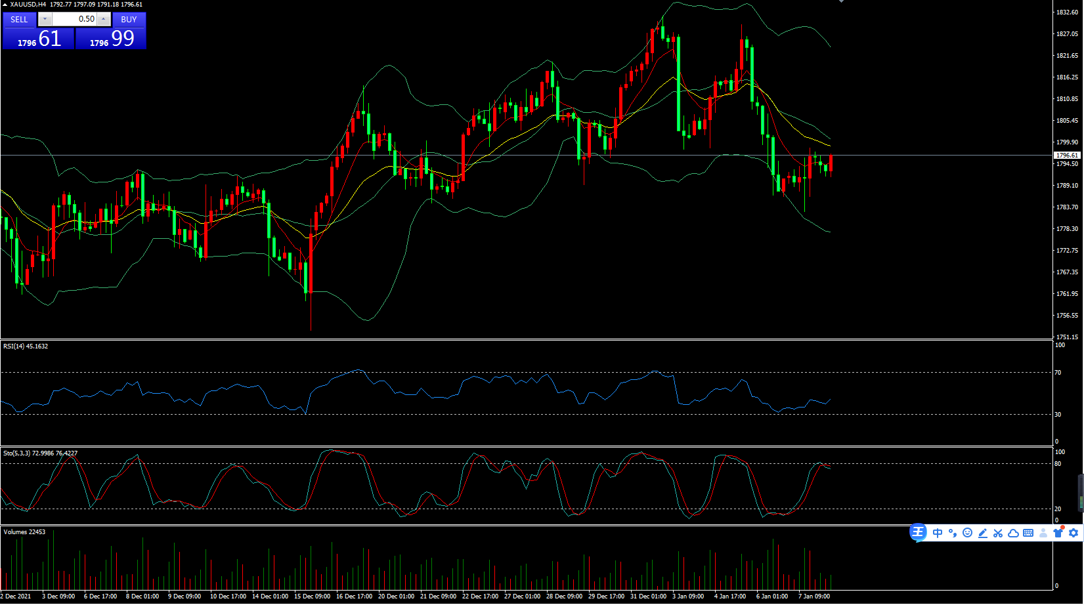Increase trade volume with the up arrow
1084x605 pixels.
[x=104, y=20]
